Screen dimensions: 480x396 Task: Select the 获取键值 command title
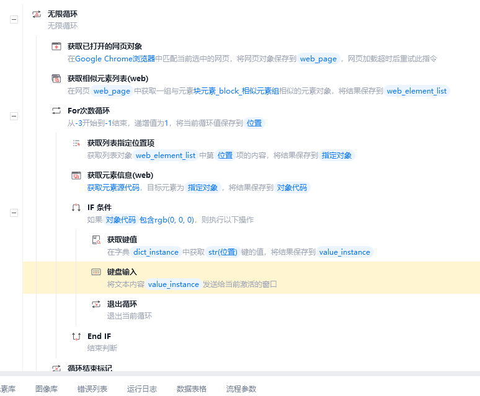click(x=122, y=240)
